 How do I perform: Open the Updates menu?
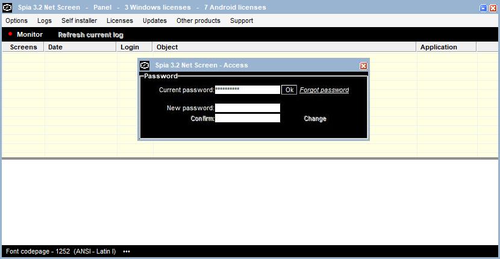pos(155,20)
